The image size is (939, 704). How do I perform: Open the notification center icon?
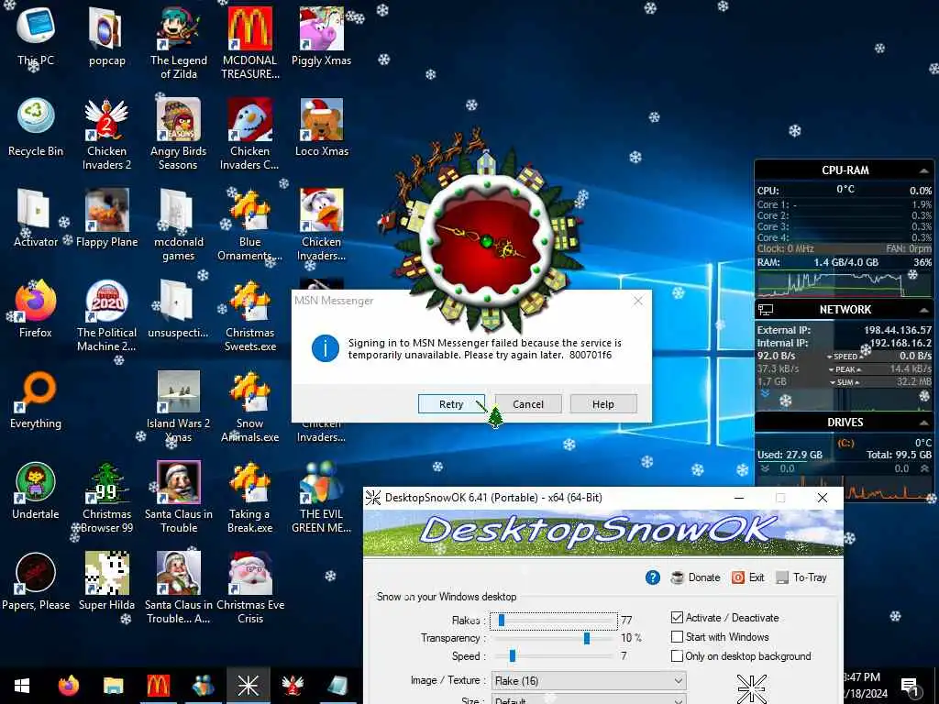(x=911, y=687)
